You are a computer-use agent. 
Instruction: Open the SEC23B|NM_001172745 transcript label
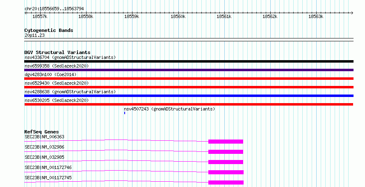(48, 178)
